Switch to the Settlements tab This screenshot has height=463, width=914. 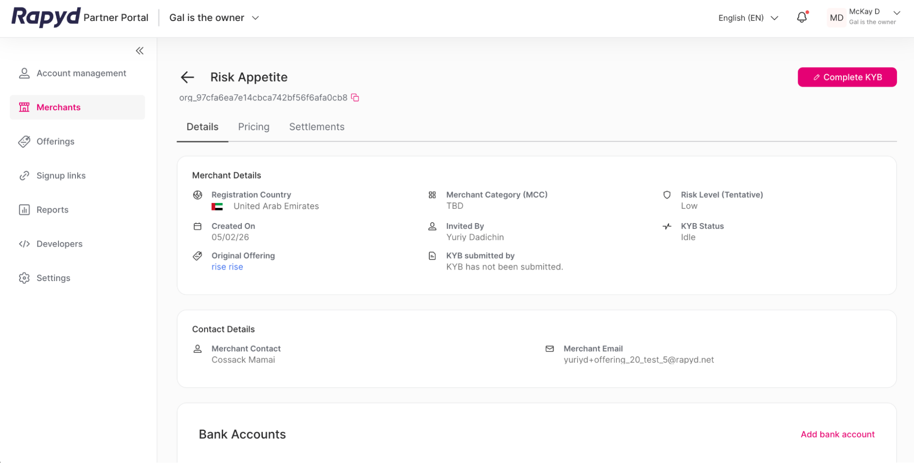click(316, 127)
